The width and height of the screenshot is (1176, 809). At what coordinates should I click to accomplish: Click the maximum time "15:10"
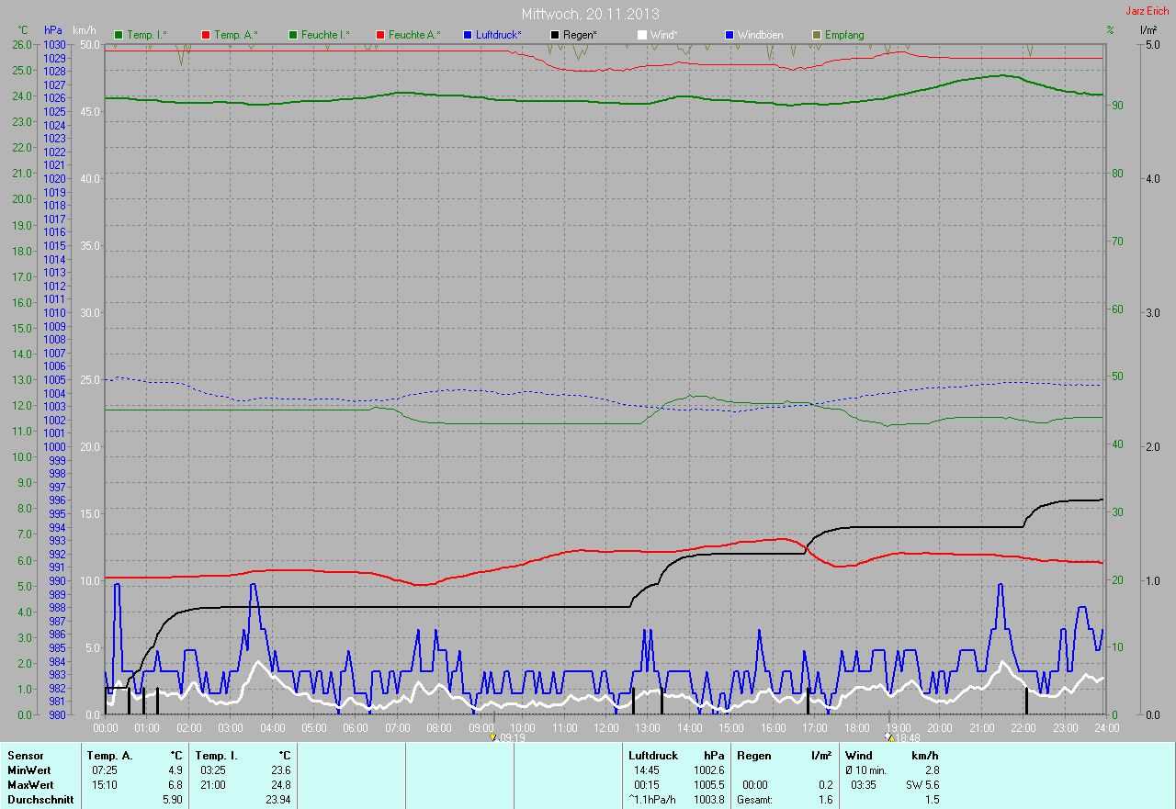(x=104, y=785)
